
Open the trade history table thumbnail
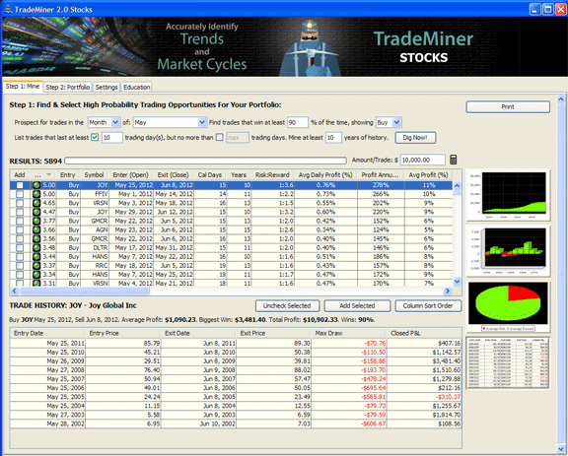click(x=508, y=363)
